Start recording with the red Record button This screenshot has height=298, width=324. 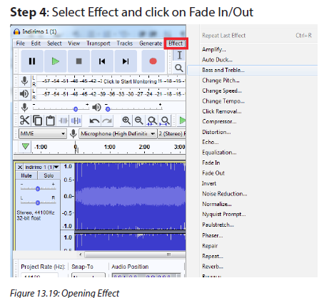pos(153,61)
